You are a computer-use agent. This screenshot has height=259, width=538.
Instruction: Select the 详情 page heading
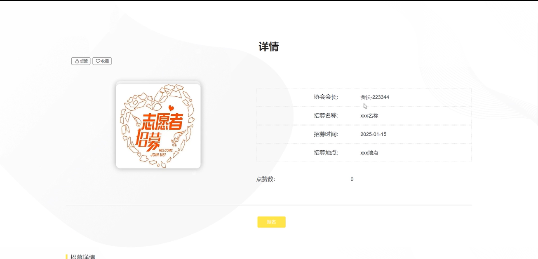[x=269, y=47]
